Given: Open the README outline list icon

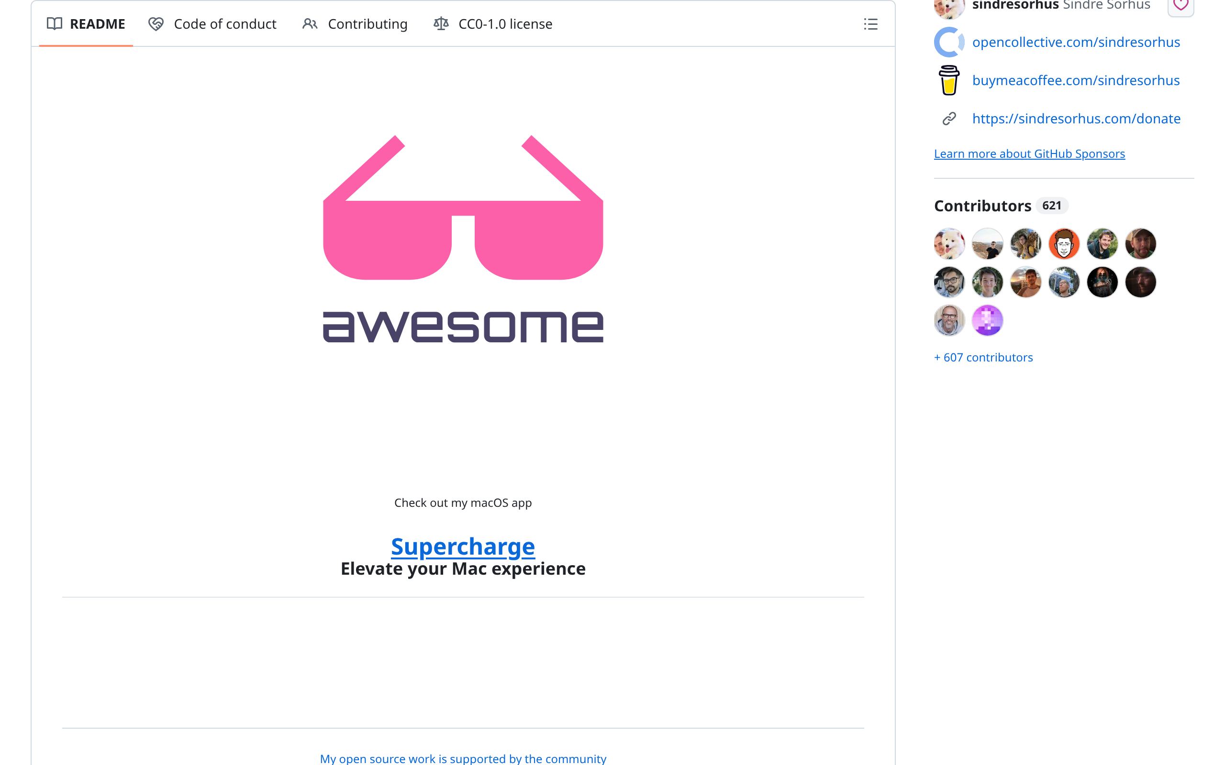Looking at the screenshot, I should (870, 24).
